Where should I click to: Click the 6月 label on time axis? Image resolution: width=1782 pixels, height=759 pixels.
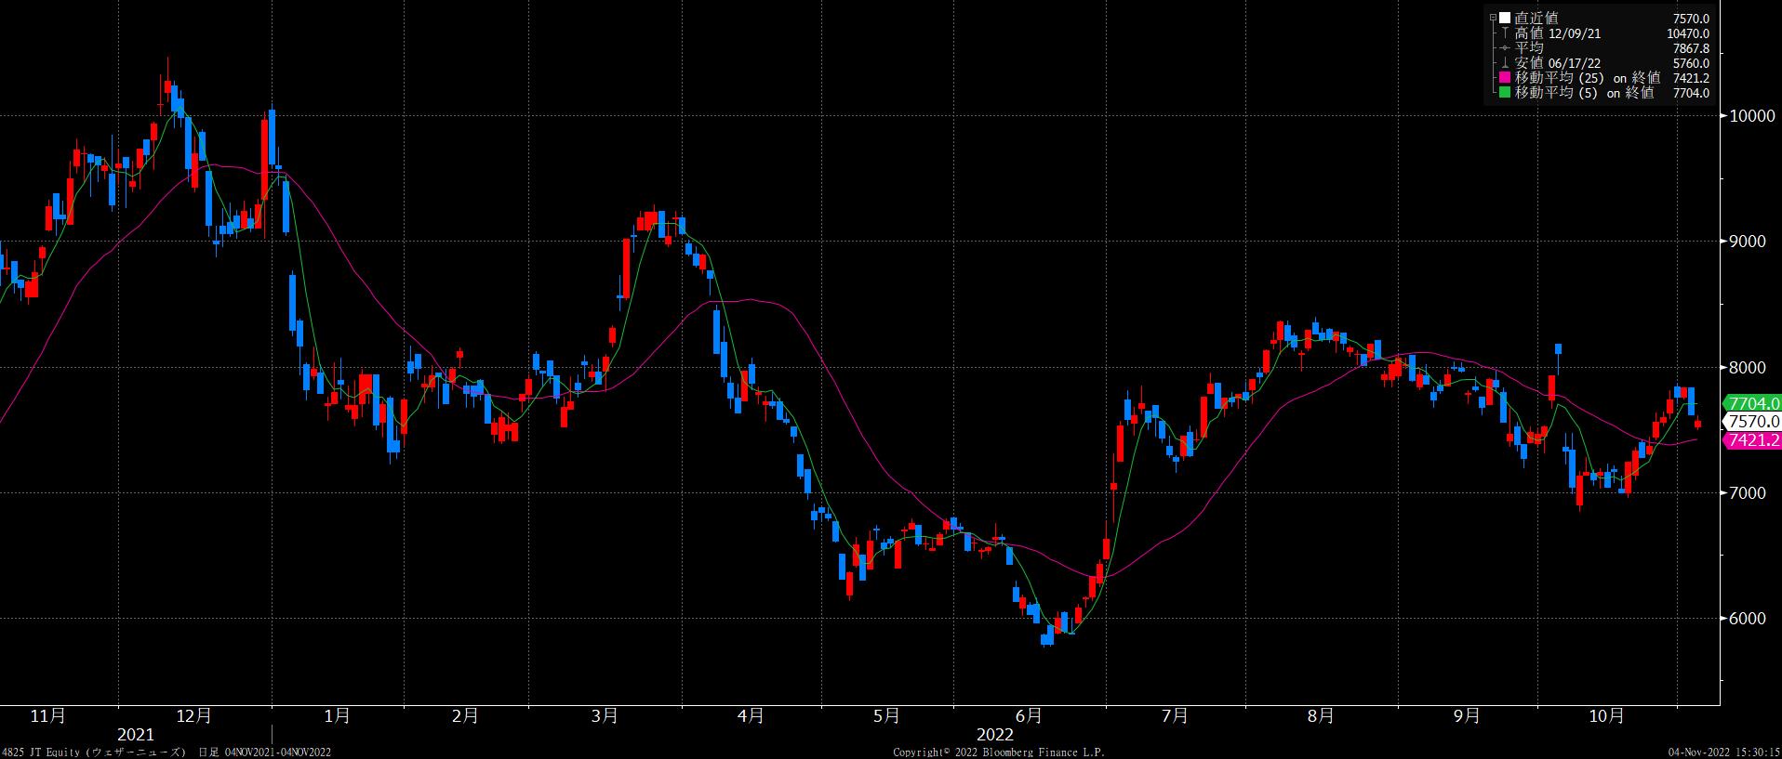click(1029, 716)
